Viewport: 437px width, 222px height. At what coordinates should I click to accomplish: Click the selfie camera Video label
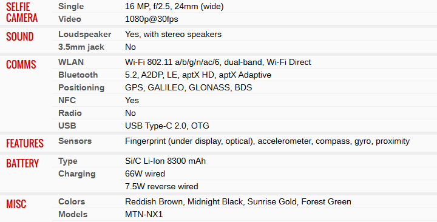pyautogui.click(x=69, y=19)
